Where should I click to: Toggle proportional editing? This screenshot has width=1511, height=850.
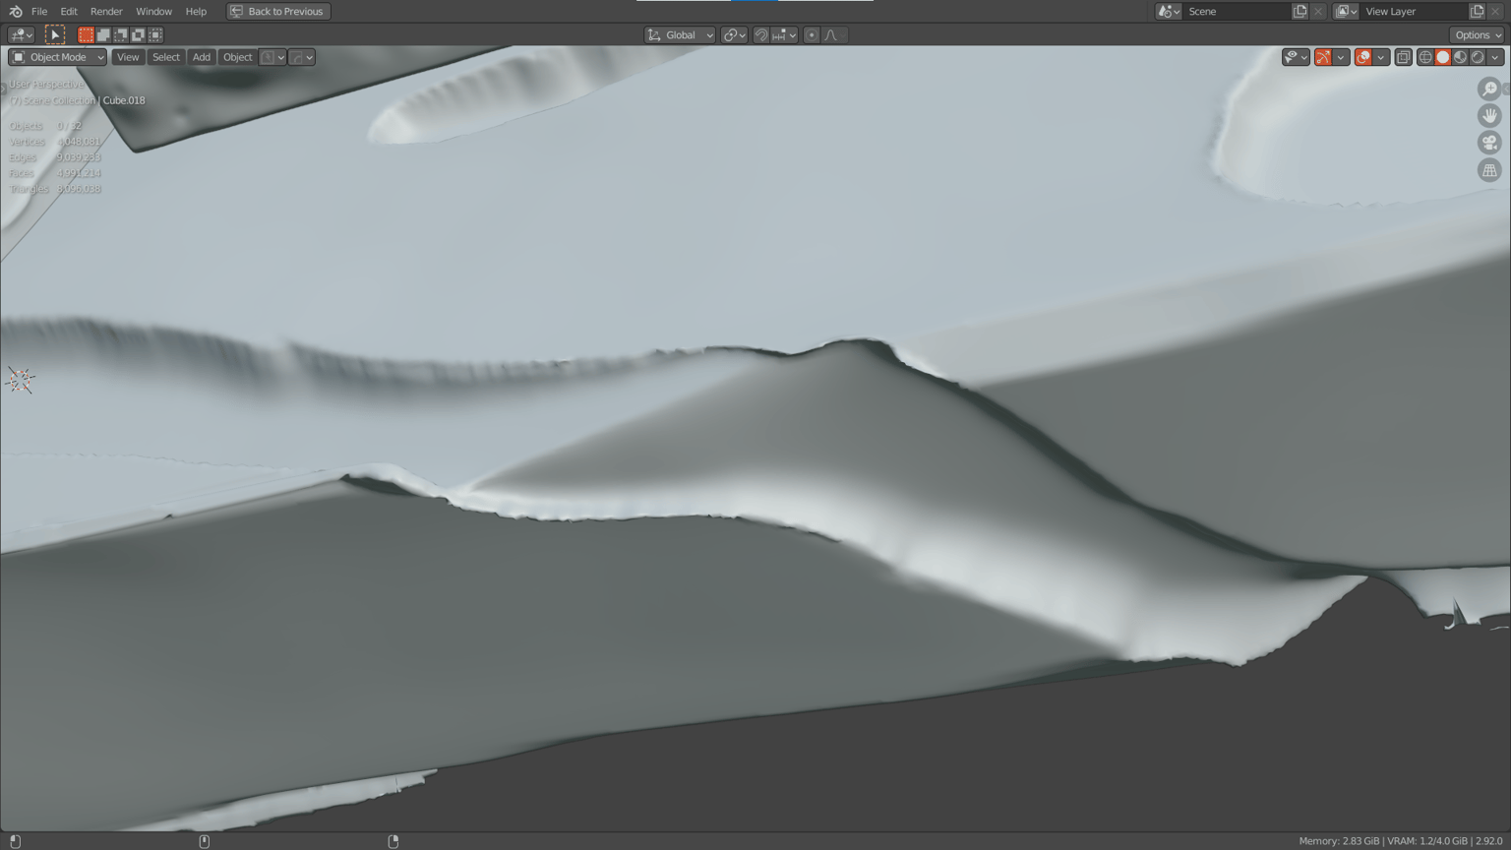coord(812,34)
